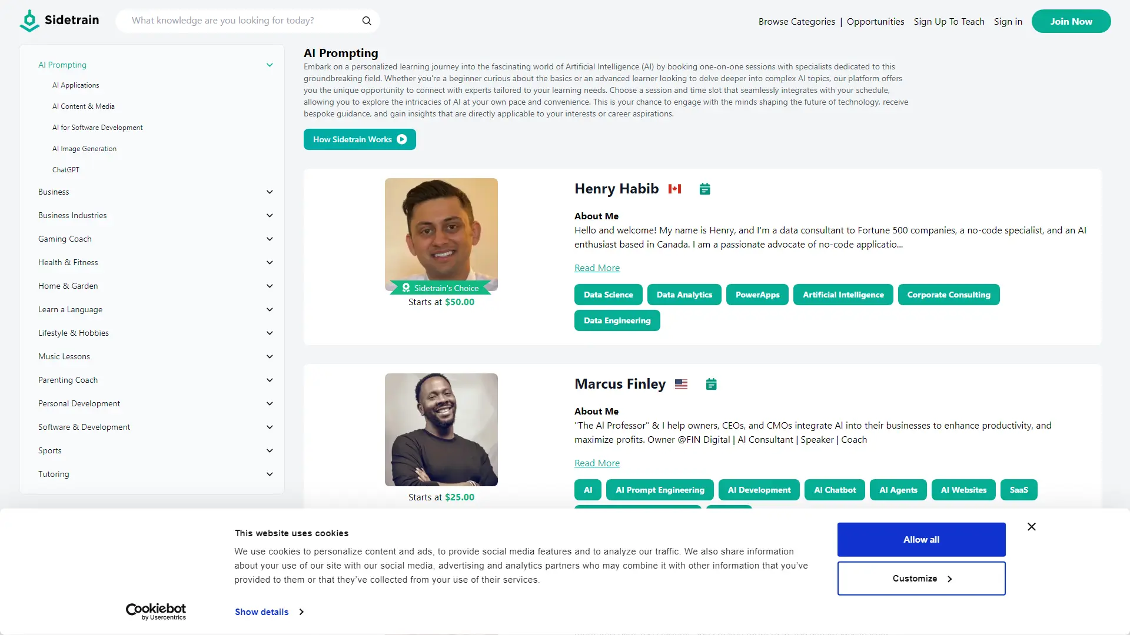The width and height of the screenshot is (1130, 635).
Task: Click Read More under Henry Habib
Action: [596, 268]
